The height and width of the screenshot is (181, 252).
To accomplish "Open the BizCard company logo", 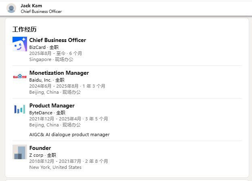I will [20, 44].
